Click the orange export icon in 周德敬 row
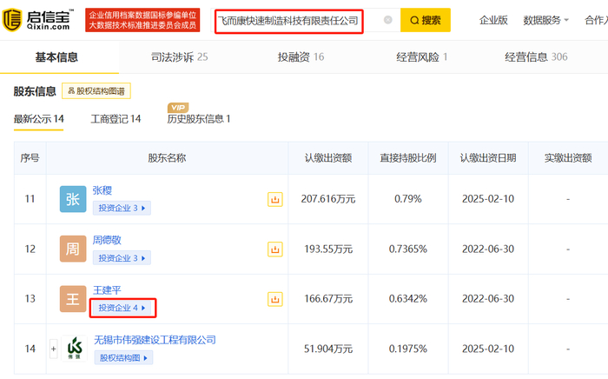This screenshot has width=608, height=379. click(x=275, y=249)
